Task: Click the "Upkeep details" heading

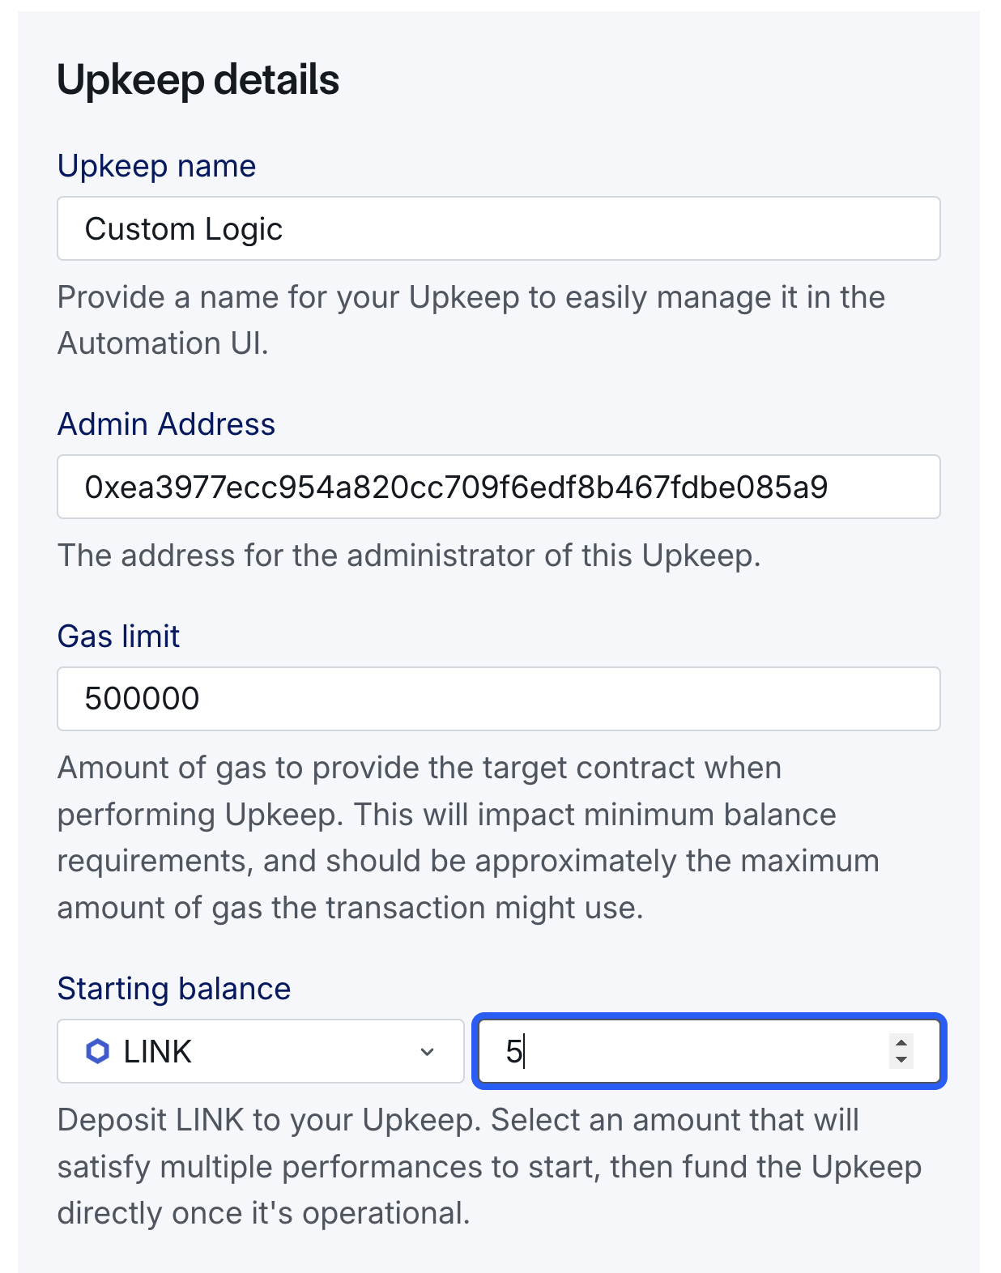Action: [x=198, y=80]
